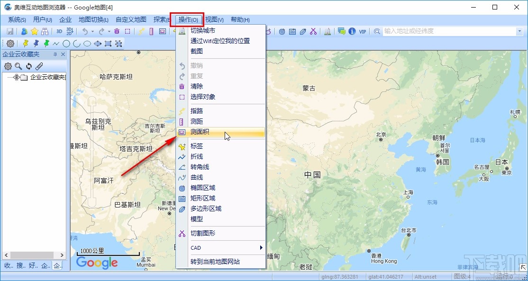Select the yellow pushpin marker tool
This screenshot has height=281, width=528.
coord(26,43)
